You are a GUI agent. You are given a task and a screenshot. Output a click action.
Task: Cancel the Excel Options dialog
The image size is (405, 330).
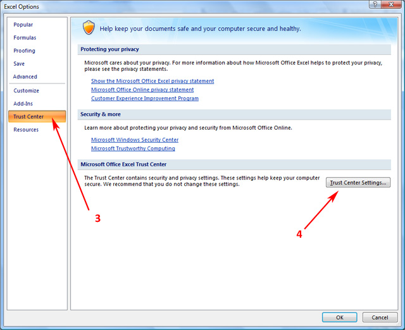coord(380,317)
